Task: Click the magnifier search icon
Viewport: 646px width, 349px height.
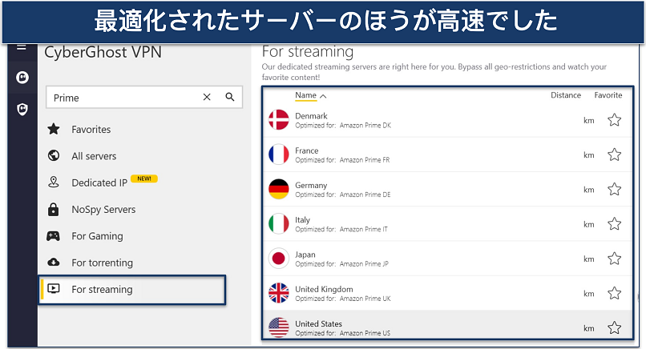Action: click(230, 98)
